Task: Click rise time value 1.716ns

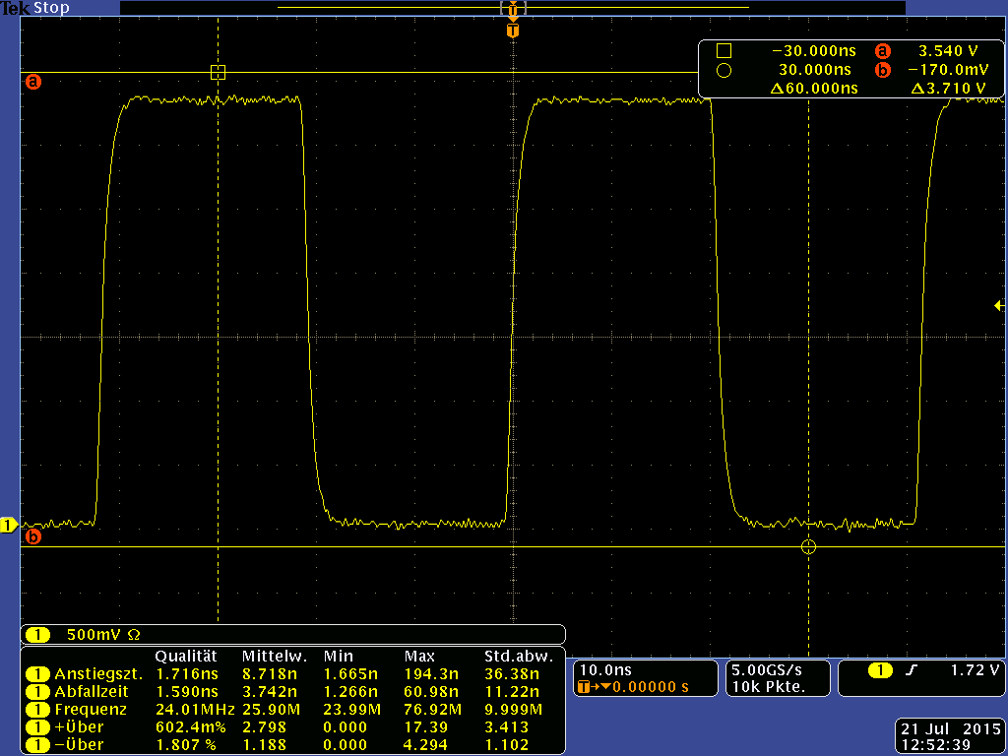Action: tap(187, 674)
